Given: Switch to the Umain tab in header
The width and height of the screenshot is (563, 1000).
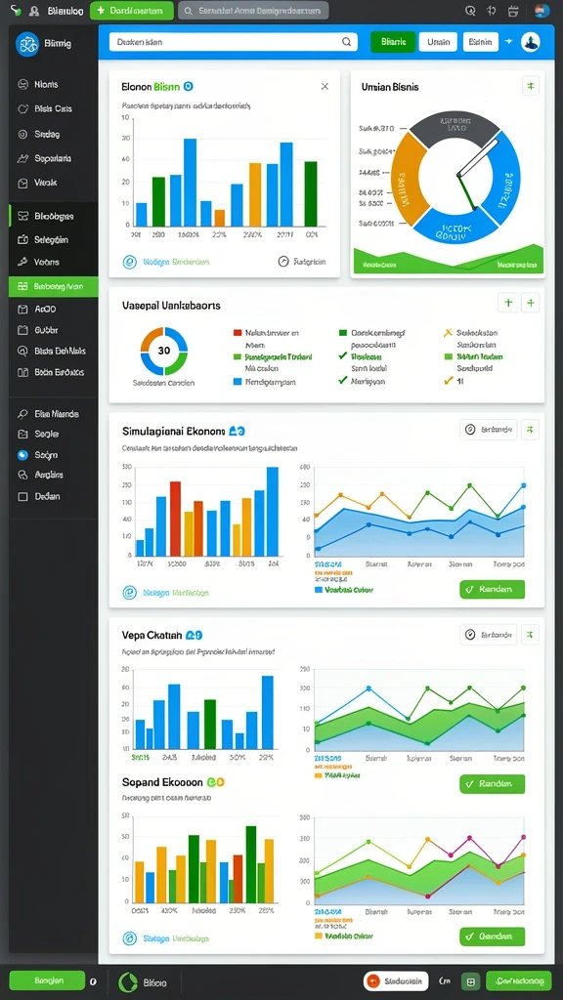Looking at the screenshot, I should pyautogui.click(x=439, y=42).
